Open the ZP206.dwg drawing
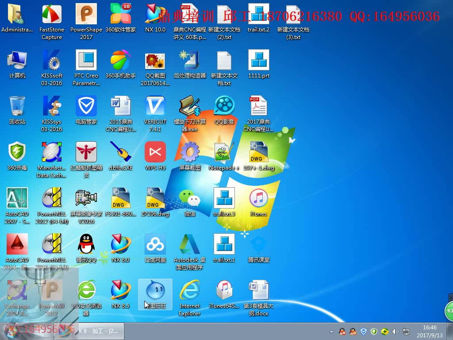The width and height of the screenshot is (453, 340). [x=155, y=202]
